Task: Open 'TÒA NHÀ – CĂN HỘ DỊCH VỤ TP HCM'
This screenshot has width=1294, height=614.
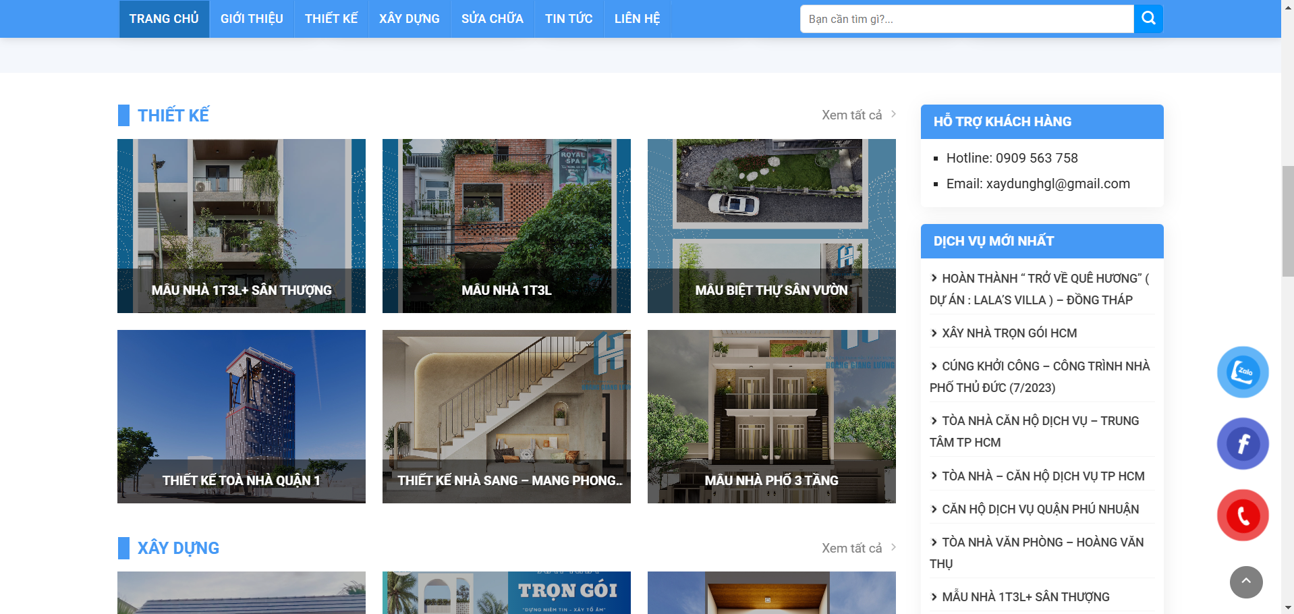Action: point(1042,476)
